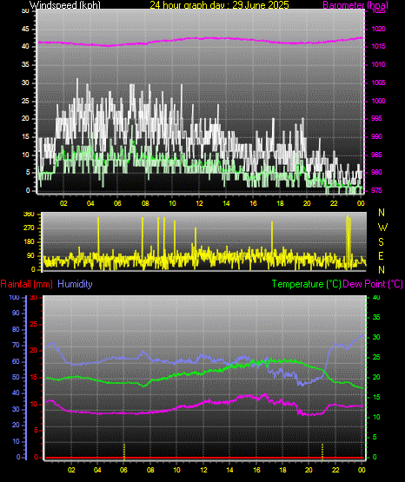Viewport: 405px width, 482px height.
Task: Click hour 06 on the windspeed graph time axis
Action: (117, 203)
